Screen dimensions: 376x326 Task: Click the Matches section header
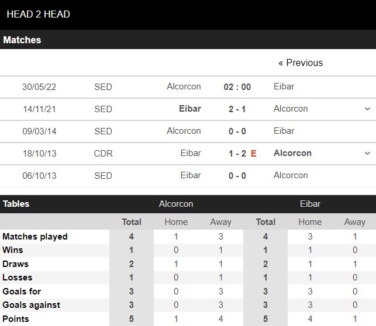pos(22,40)
